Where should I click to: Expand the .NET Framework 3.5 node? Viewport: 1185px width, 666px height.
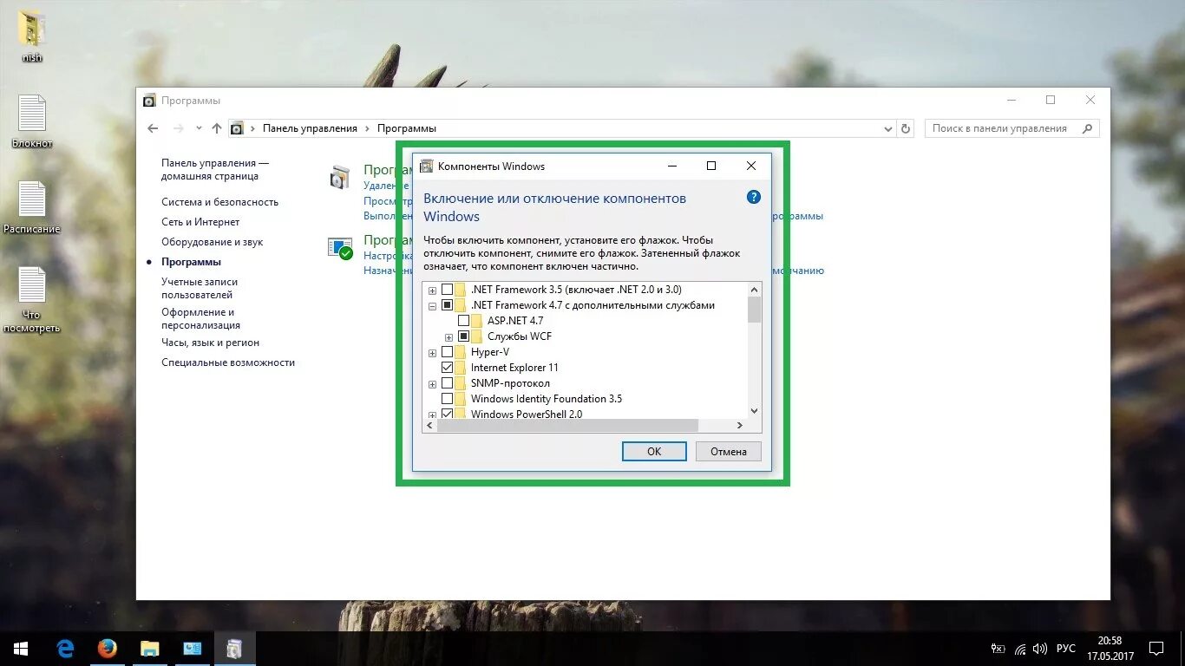[432, 291]
